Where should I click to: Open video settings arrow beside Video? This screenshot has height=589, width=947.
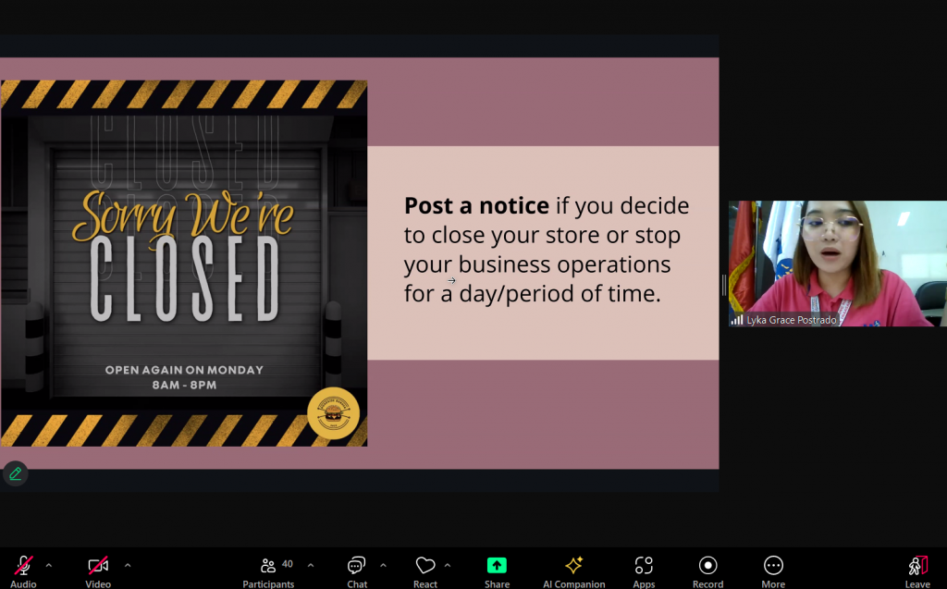(128, 565)
